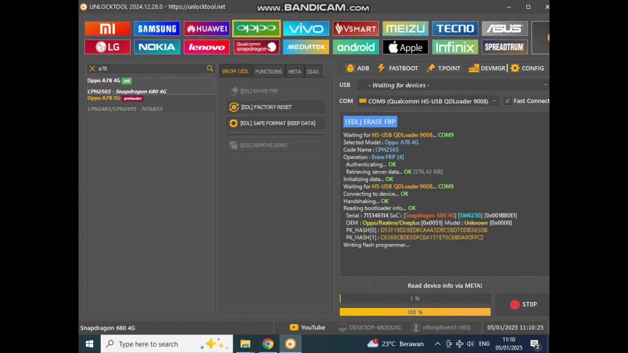The height and width of the screenshot is (353, 628).
Task: Select the MediaTek brand tile
Action: pos(306,47)
